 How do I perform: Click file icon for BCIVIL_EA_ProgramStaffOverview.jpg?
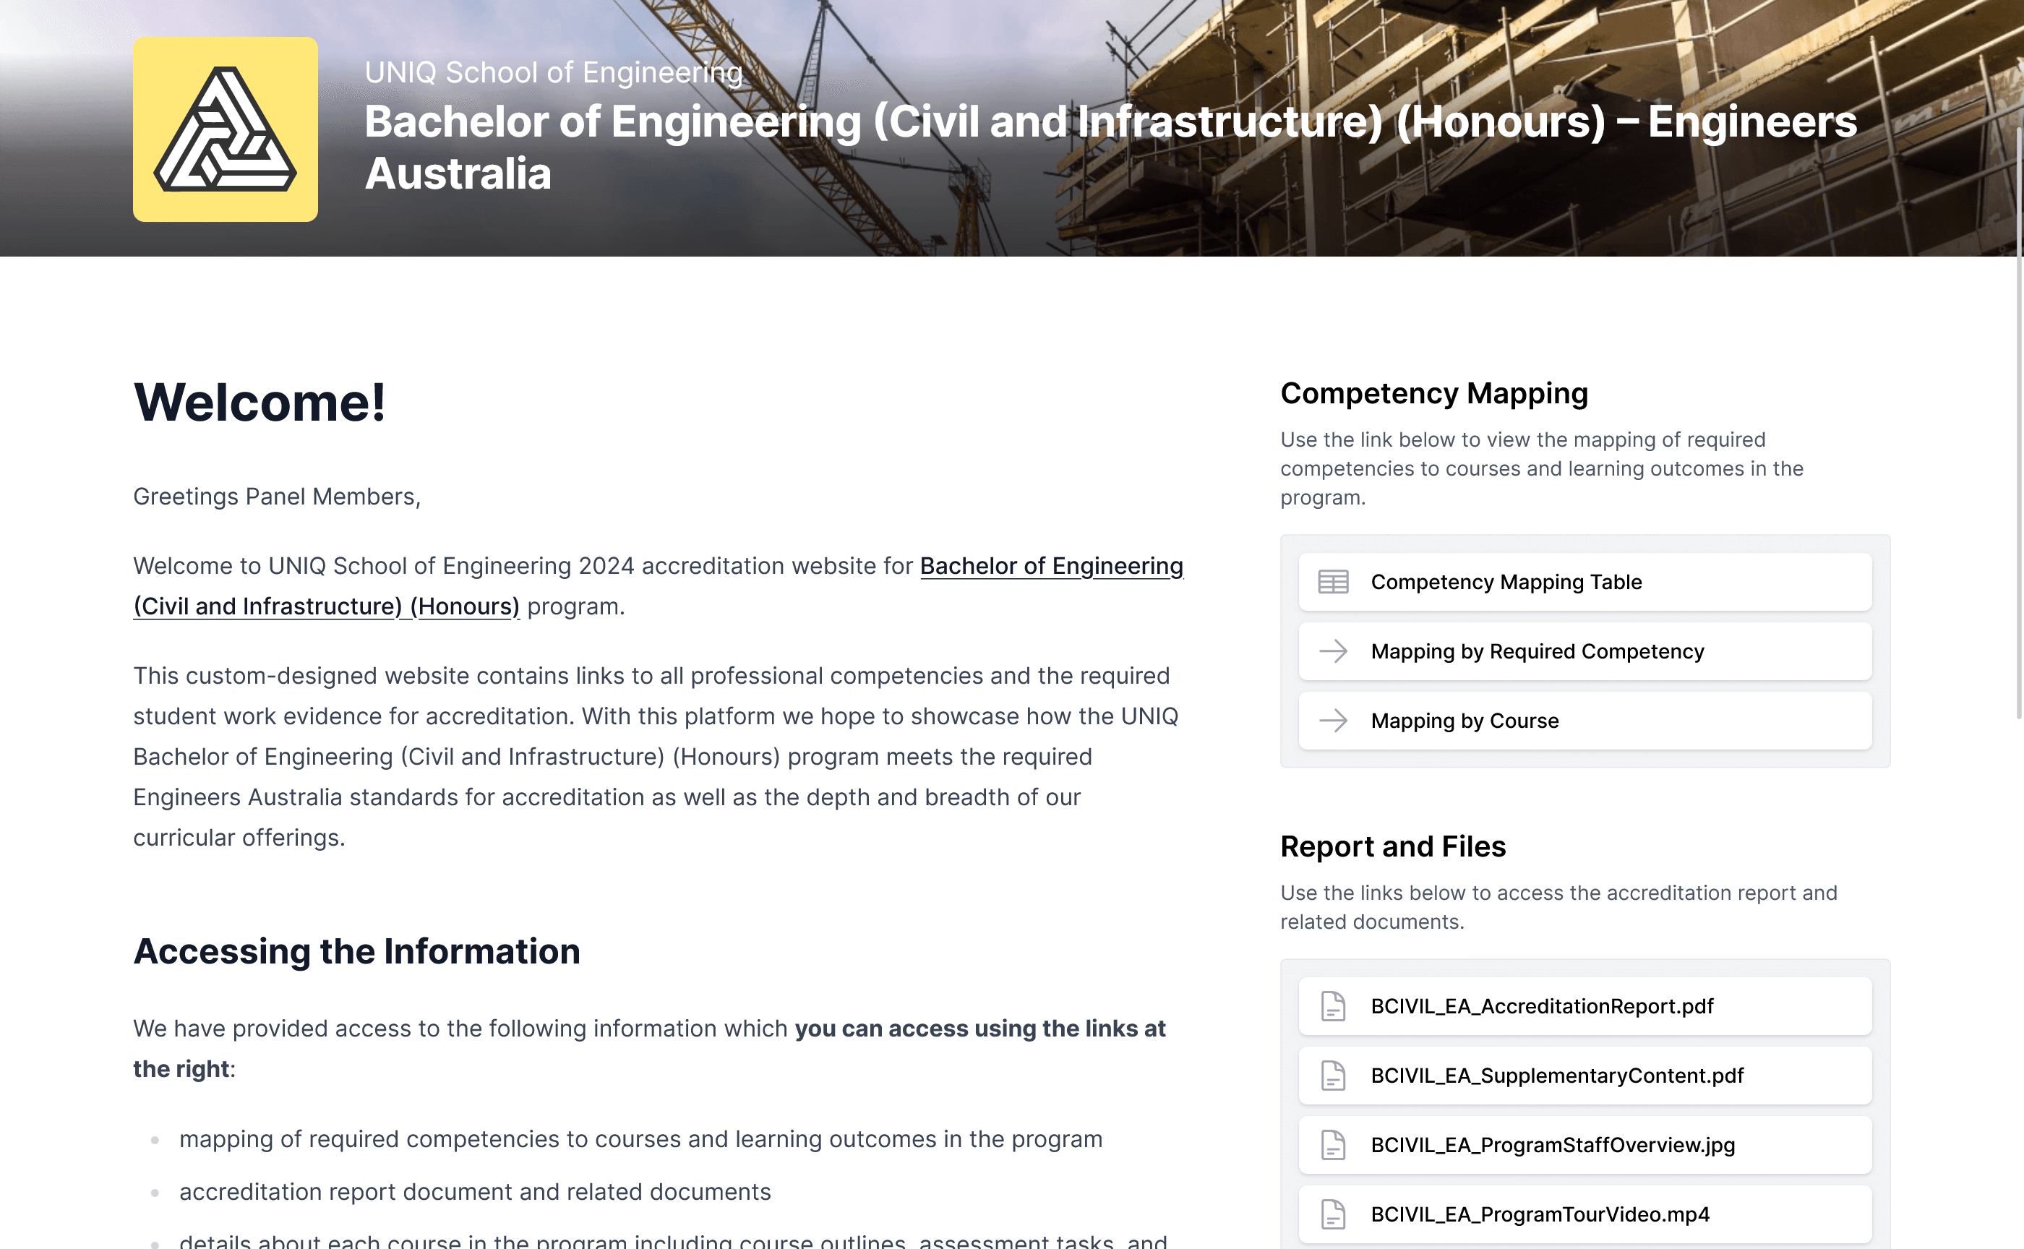[1332, 1145]
